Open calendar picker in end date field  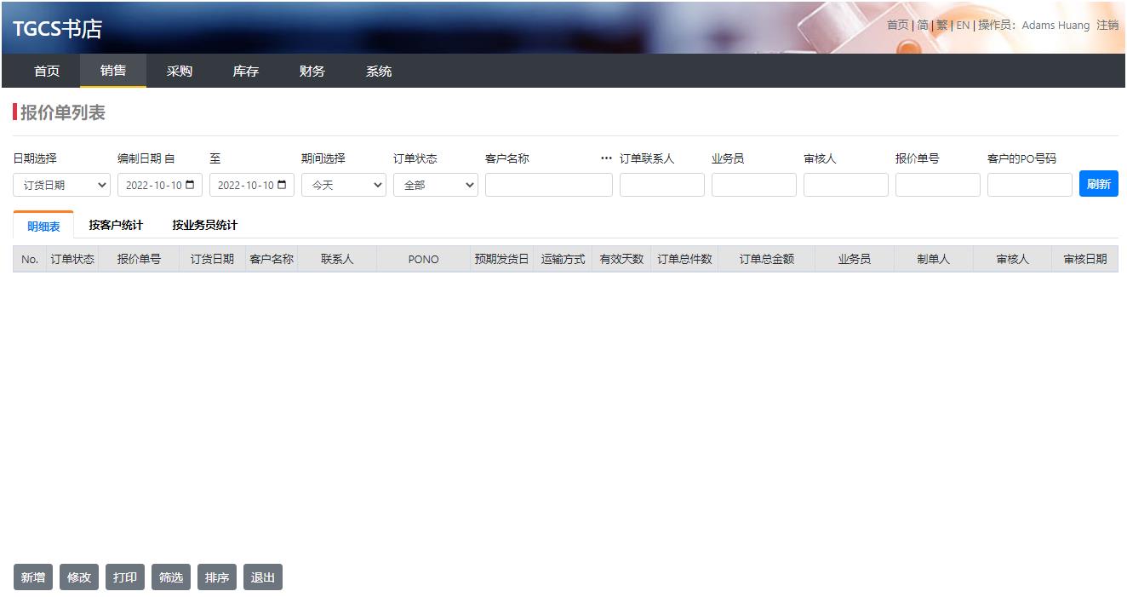(x=281, y=185)
